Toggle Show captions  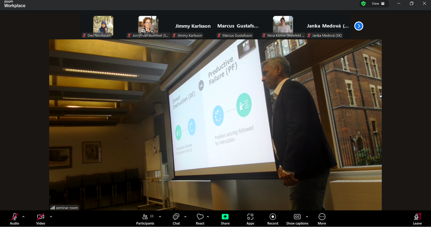[297, 219]
